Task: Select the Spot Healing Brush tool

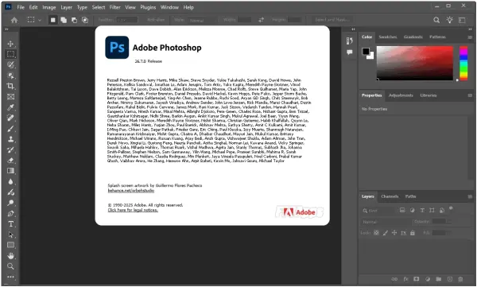Action: coord(10,118)
